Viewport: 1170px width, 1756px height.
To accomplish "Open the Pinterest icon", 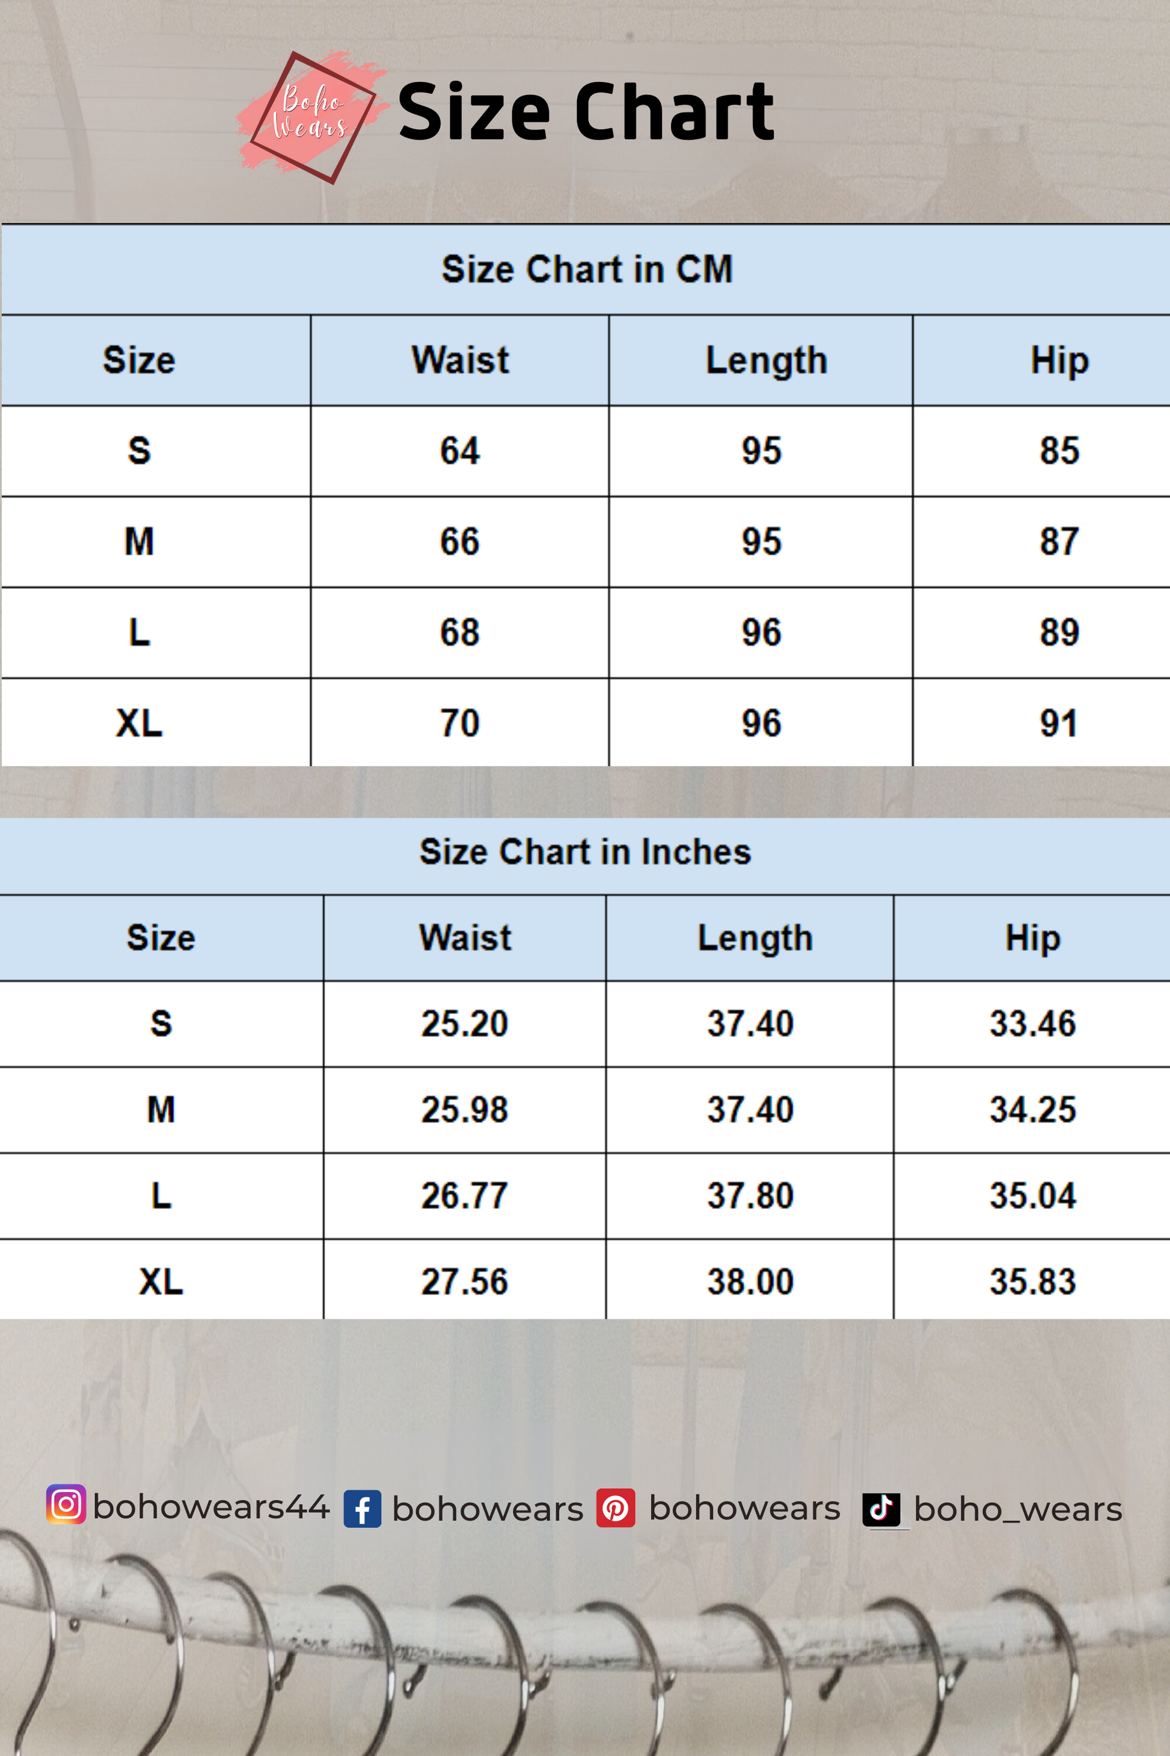I will click(x=616, y=1508).
